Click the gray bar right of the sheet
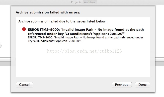 (160, 64)
